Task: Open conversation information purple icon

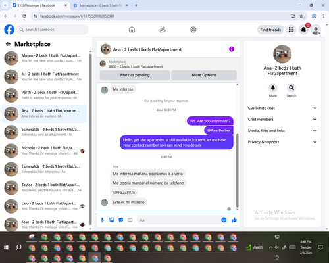Action: pos(232,49)
